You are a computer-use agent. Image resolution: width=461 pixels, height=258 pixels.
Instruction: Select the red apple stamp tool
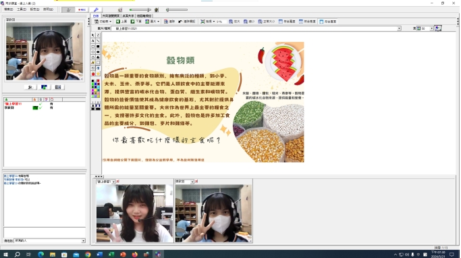tap(93, 74)
